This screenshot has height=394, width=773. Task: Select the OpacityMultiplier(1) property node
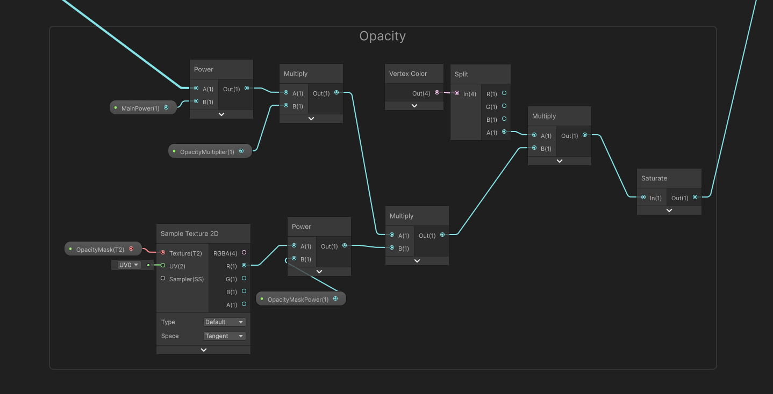207,152
